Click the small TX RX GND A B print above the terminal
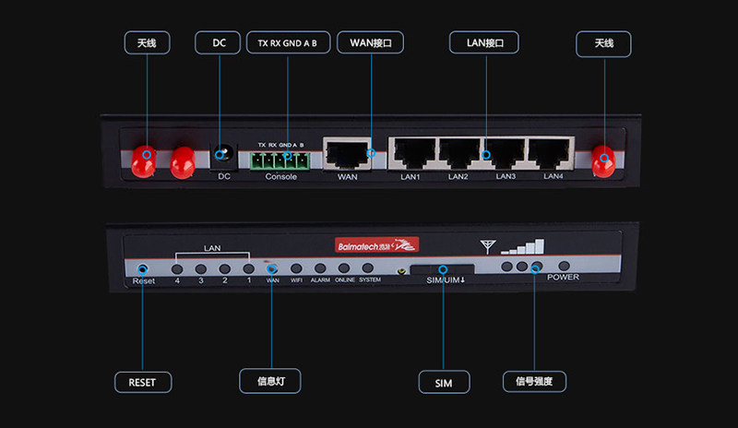The image size is (738, 428). [x=281, y=145]
